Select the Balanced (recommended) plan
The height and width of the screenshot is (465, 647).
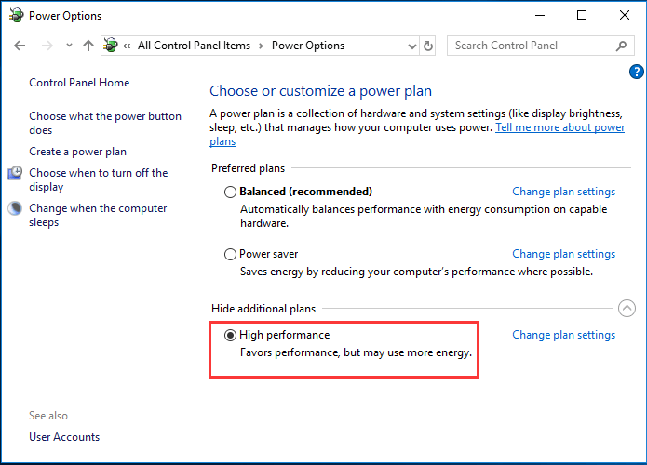[231, 193]
